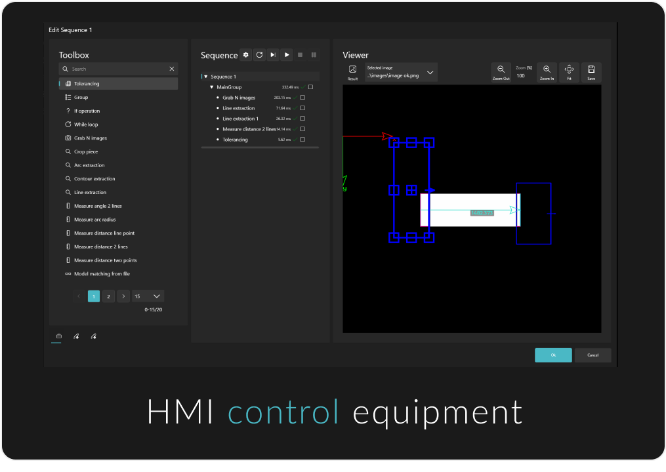Viewport: 666px width, 472px height.
Task: Select the Contour extraction tool
Action: coord(119,179)
